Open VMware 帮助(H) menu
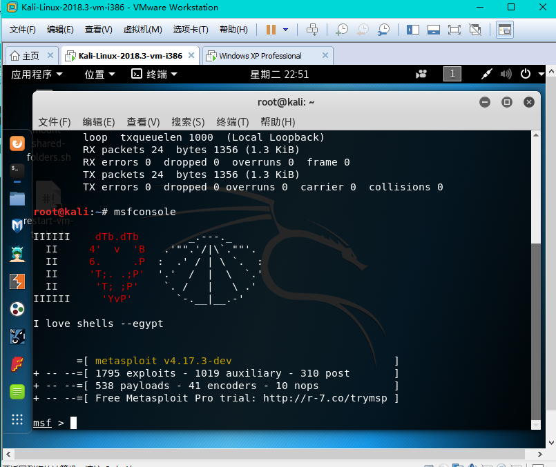 coord(233,30)
